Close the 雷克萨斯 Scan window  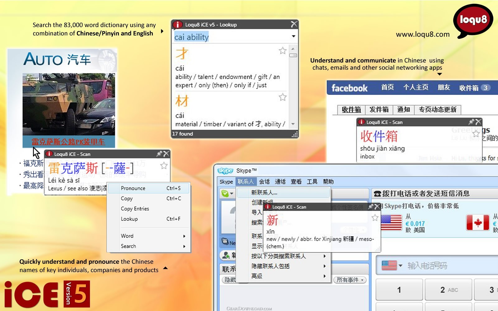[167, 154]
